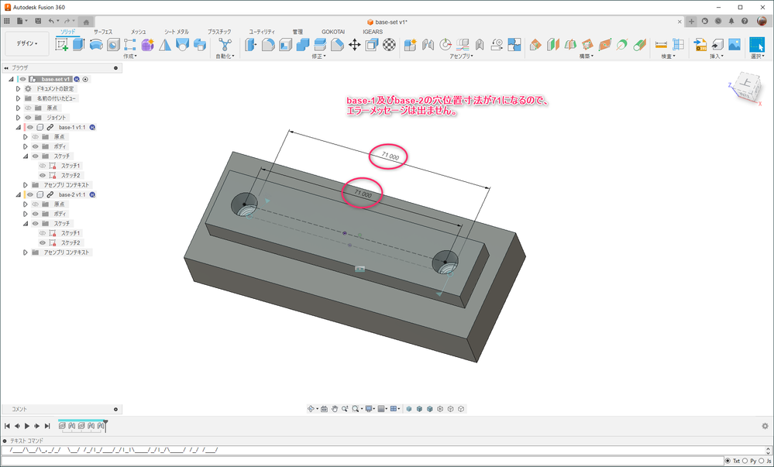The width and height of the screenshot is (774, 467).
Task: Go to the Home tab icon
Action: (86, 22)
